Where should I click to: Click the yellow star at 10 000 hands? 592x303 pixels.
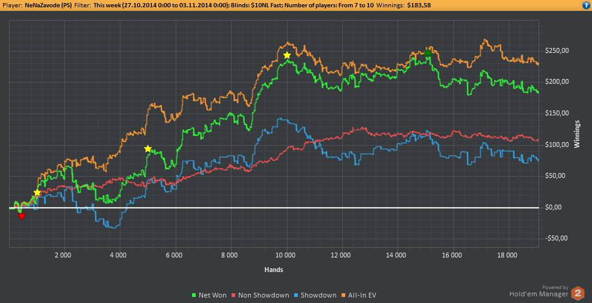tap(287, 55)
